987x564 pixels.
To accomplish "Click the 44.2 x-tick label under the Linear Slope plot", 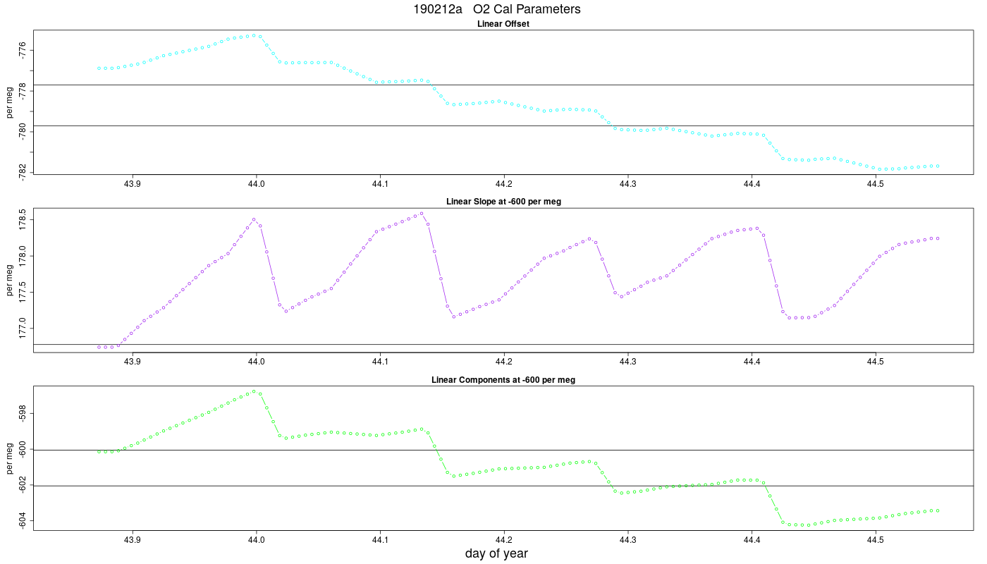I will 503,362.
